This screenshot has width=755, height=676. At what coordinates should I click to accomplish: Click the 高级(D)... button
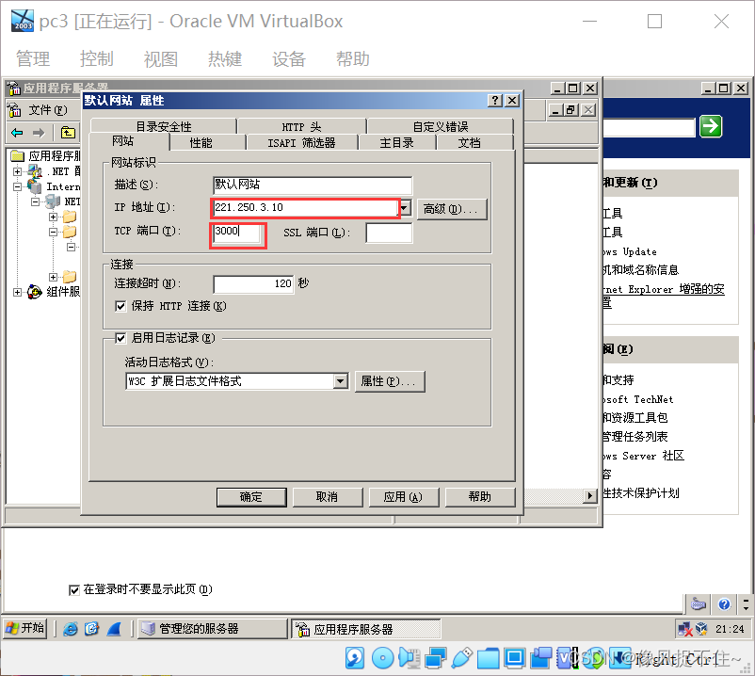451,209
